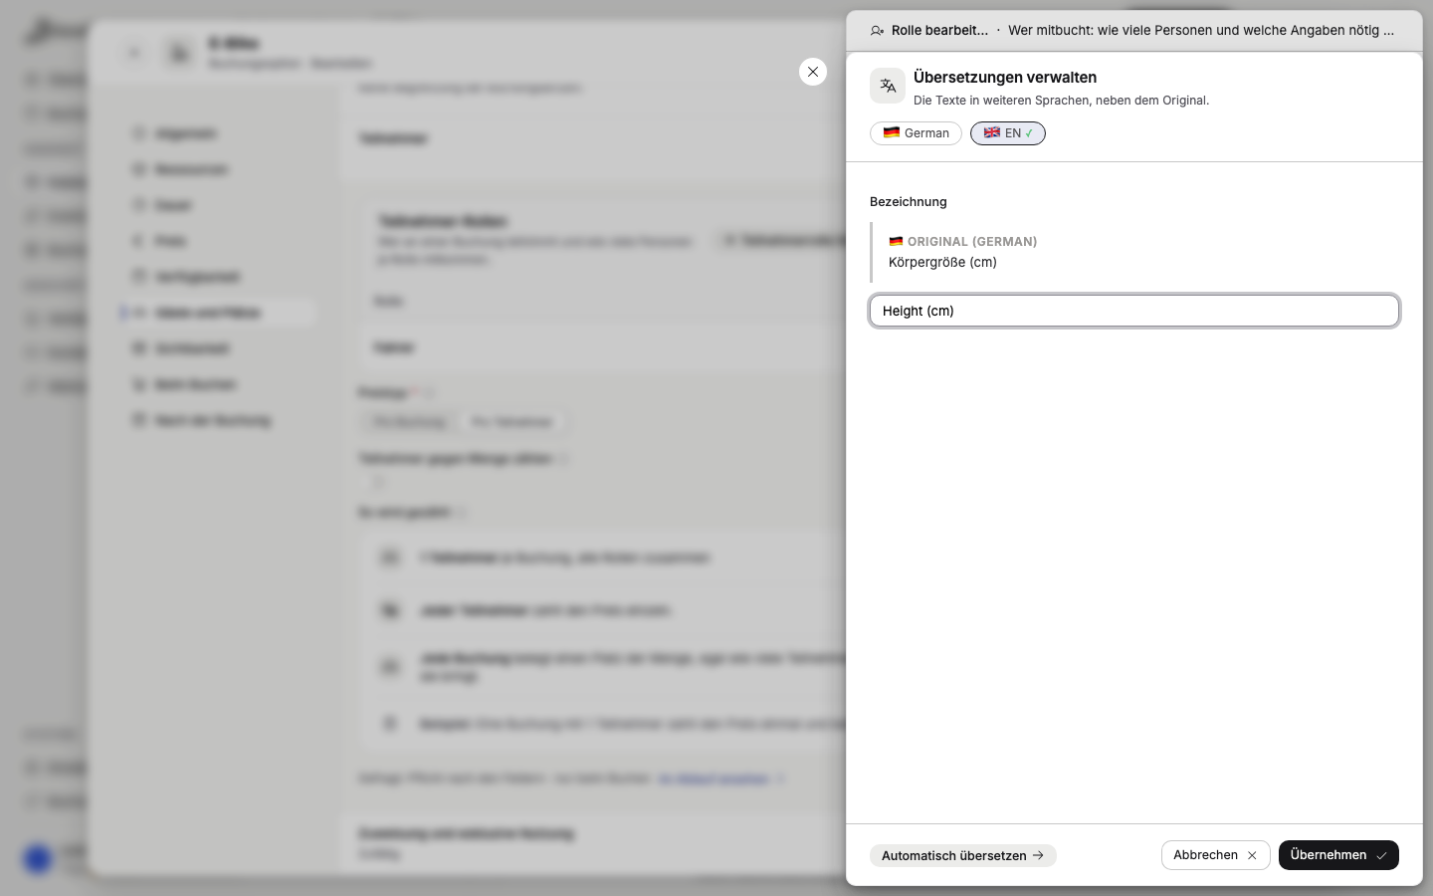Click the Bezeichnung label
Image resolution: width=1433 pixels, height=896 pixels.
(909, 202)
